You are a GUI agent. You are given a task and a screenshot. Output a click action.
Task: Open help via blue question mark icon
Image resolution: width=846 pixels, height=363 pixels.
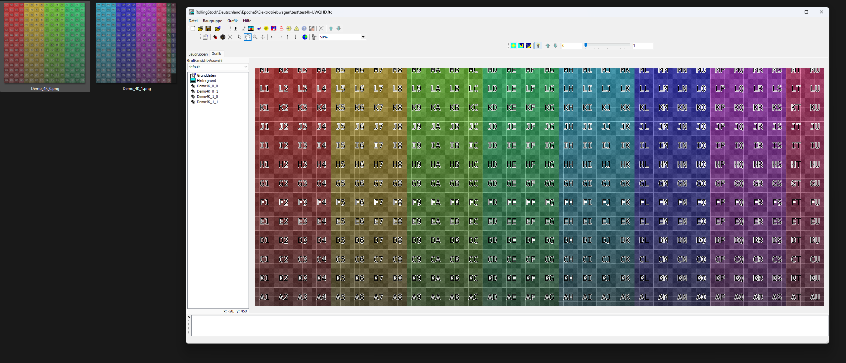point(304,28)
